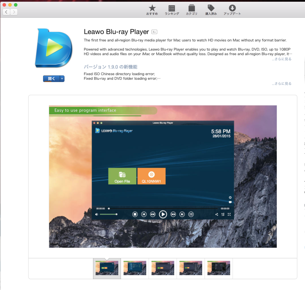
Task: Adjust the green volume slider
Action: coord(108,215)
